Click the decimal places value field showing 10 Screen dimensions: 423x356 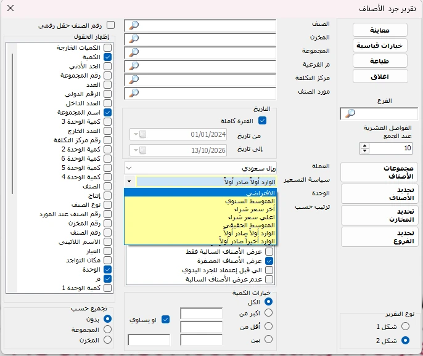pos(390,148)
